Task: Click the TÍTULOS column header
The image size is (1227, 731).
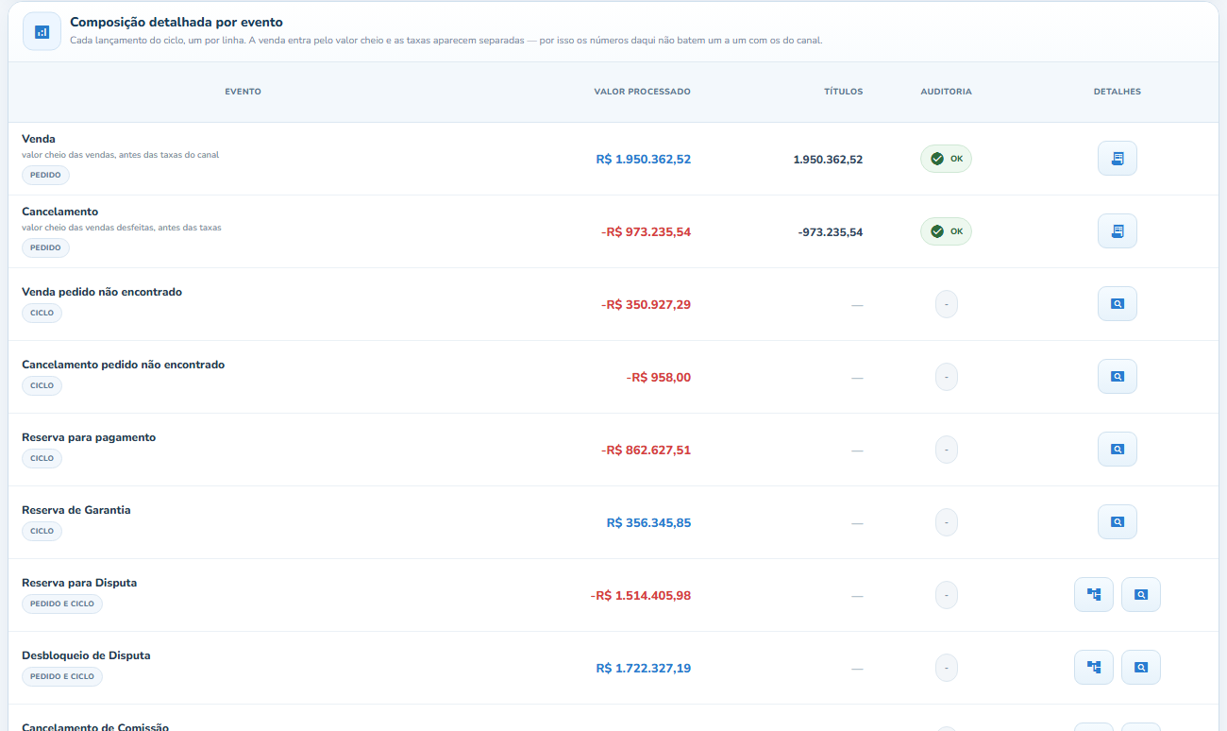Action: point(843,92)
